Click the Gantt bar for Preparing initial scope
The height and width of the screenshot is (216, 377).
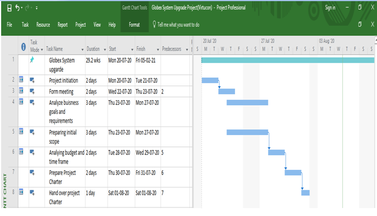coord(247,132)
